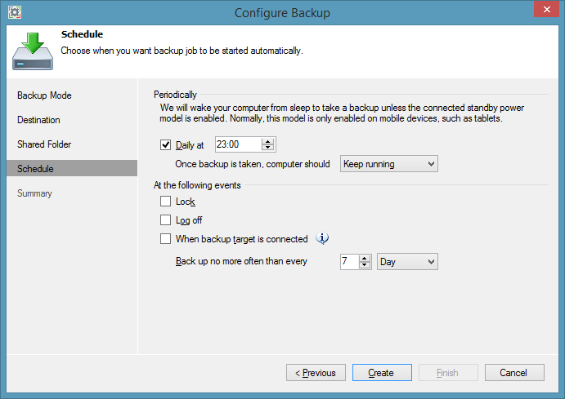Viewport: 565px width, 399px height.
Task: Enable the Lock event checkbox
Action: (166, 202)
